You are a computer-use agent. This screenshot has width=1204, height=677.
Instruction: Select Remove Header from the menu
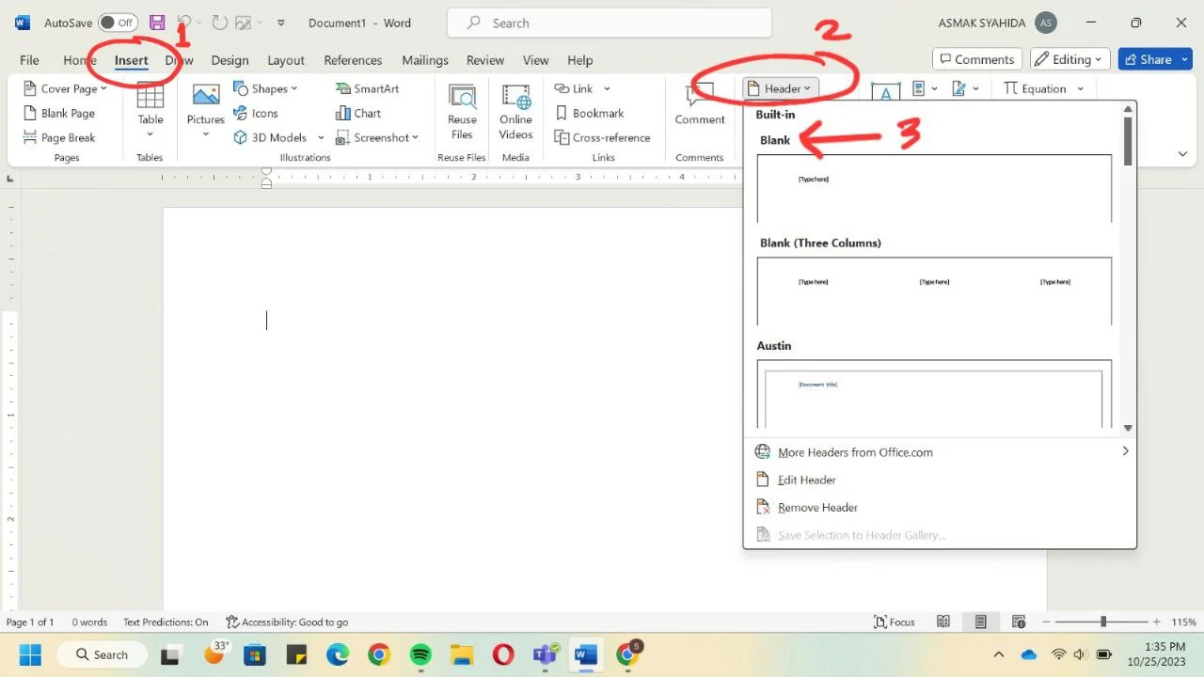tap(817, 508)
